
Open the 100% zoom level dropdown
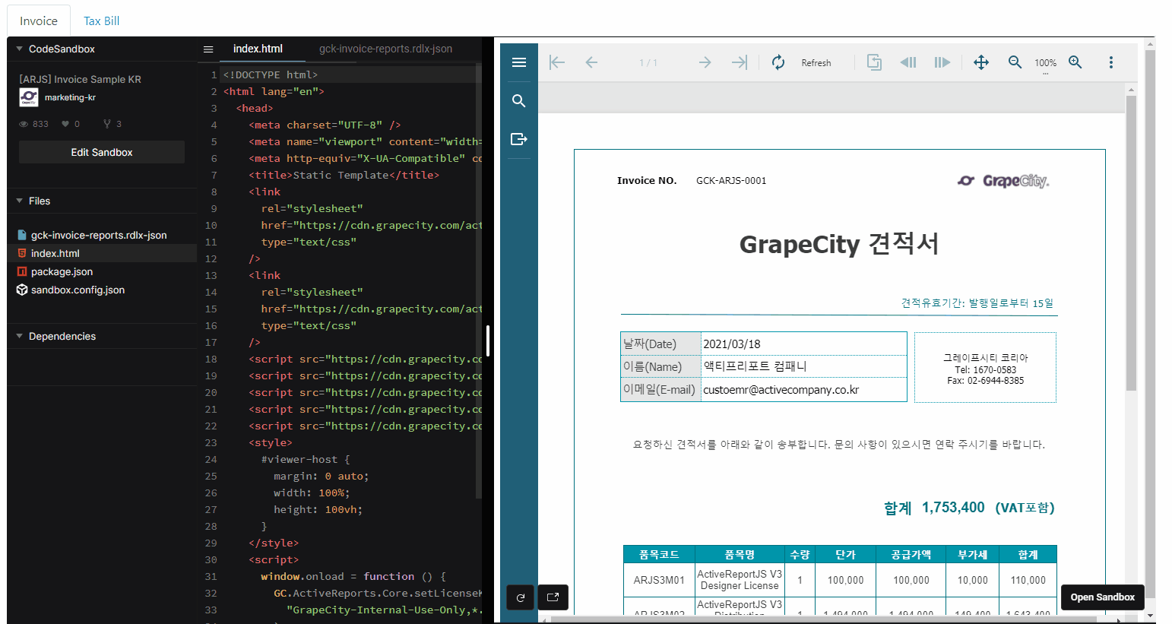tap(1045, 63)
